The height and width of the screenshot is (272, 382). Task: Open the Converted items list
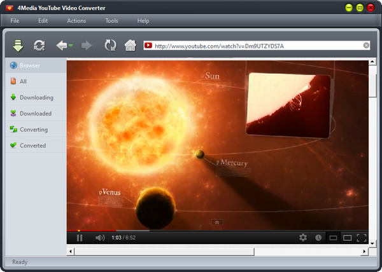coord(32,145)
